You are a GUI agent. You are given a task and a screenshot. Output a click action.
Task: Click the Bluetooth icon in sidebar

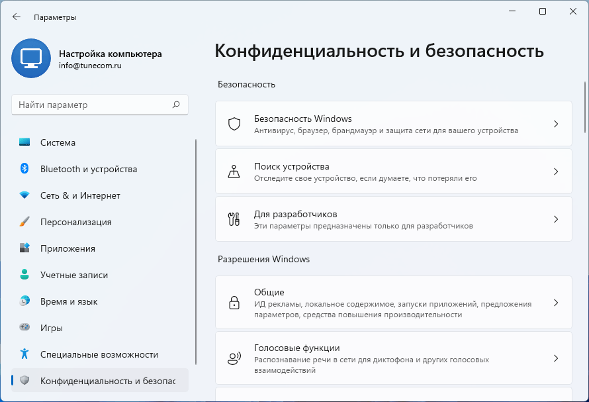tap(24, 169)
